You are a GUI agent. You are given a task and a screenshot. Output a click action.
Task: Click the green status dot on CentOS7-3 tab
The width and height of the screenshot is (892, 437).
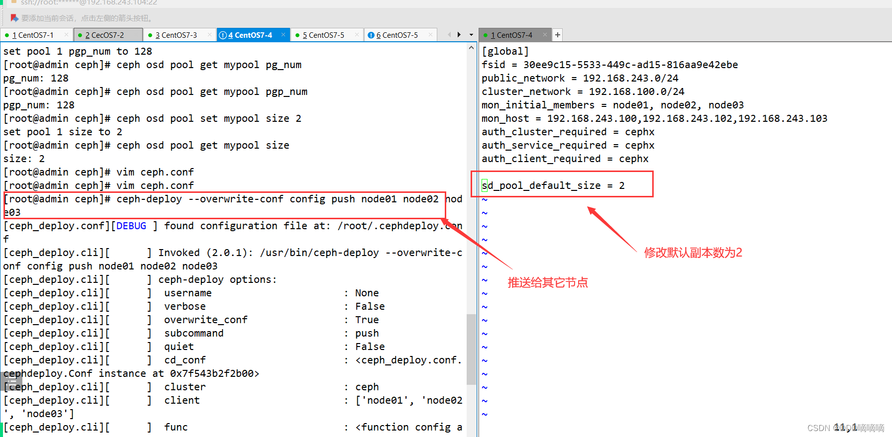(x=150, y=35)
